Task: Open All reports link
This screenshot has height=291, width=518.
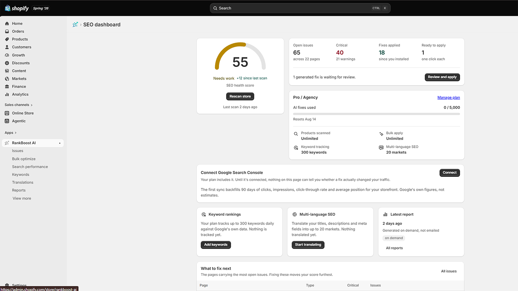Action: click(394, 248)
